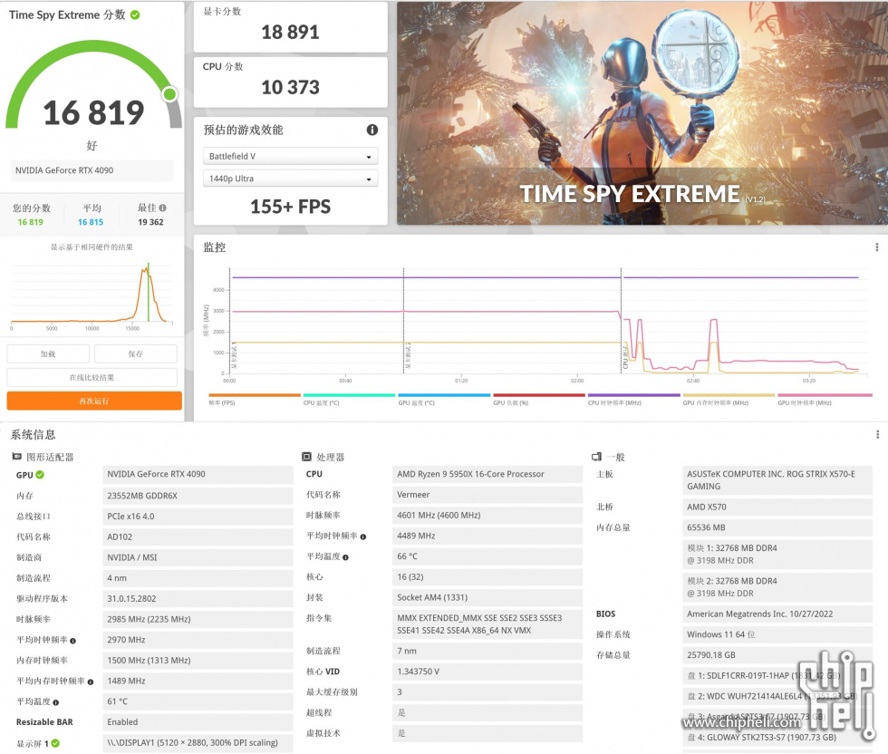This screenshot has width=888, height=754.
Task: Click the 155+ FPS estimate text
Action: 290,207
